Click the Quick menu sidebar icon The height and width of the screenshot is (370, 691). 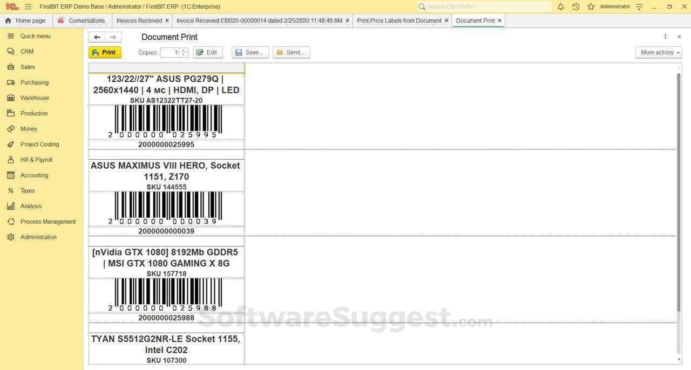click(11, 36)
